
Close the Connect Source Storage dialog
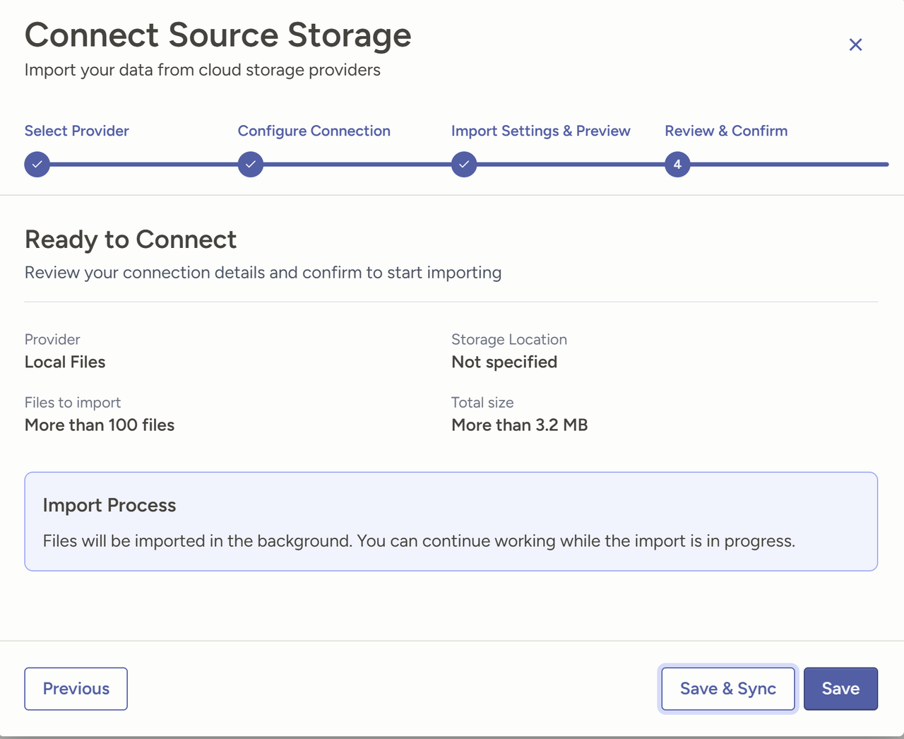(x=855, y=45)
